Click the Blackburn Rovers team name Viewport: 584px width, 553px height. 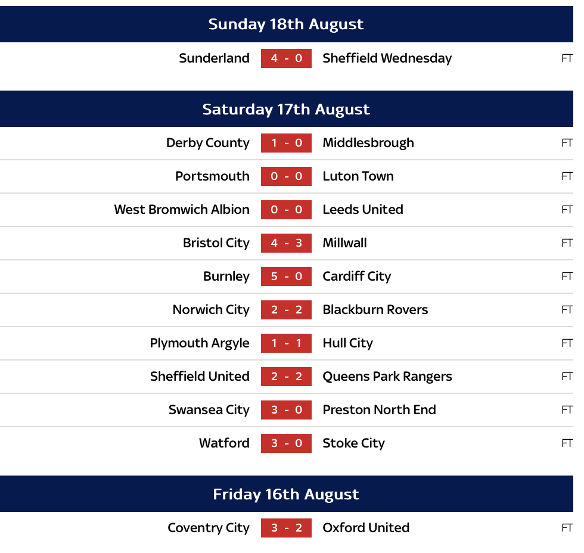[375, 310]
